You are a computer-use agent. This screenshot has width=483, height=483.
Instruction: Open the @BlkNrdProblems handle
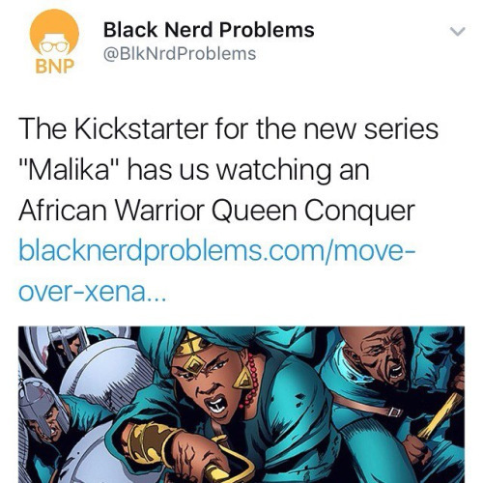coord(180,54)
